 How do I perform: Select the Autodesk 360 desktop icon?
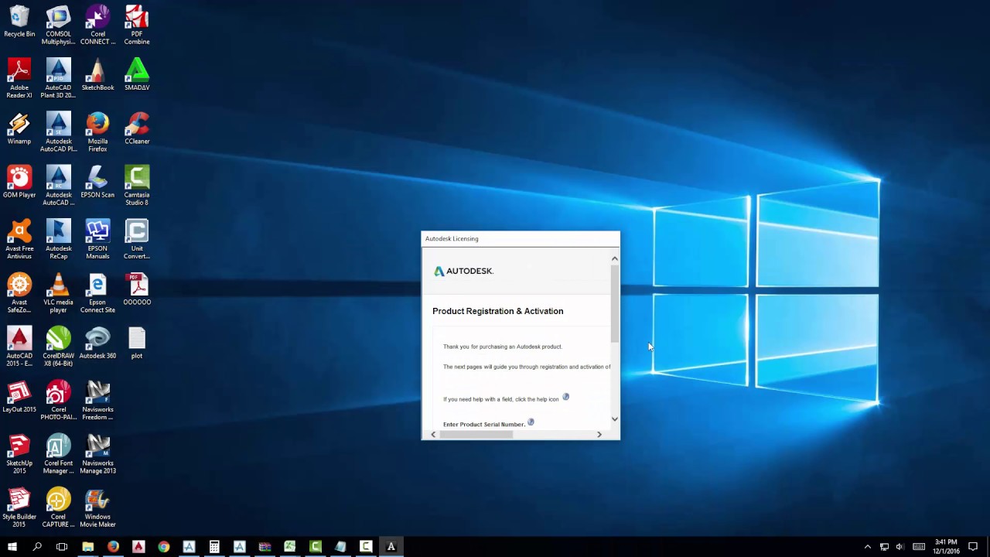click(97, 343)
